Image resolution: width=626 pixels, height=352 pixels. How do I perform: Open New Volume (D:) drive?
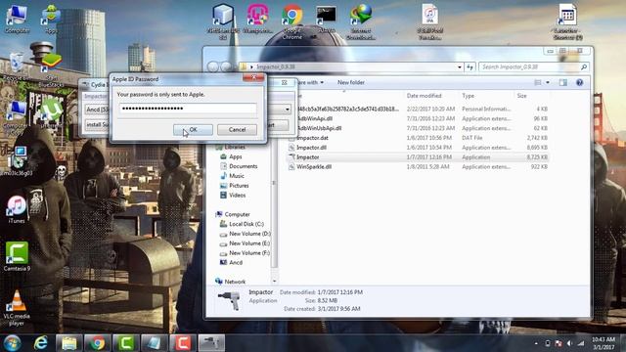pyautogui.click(x=249, y=234)
